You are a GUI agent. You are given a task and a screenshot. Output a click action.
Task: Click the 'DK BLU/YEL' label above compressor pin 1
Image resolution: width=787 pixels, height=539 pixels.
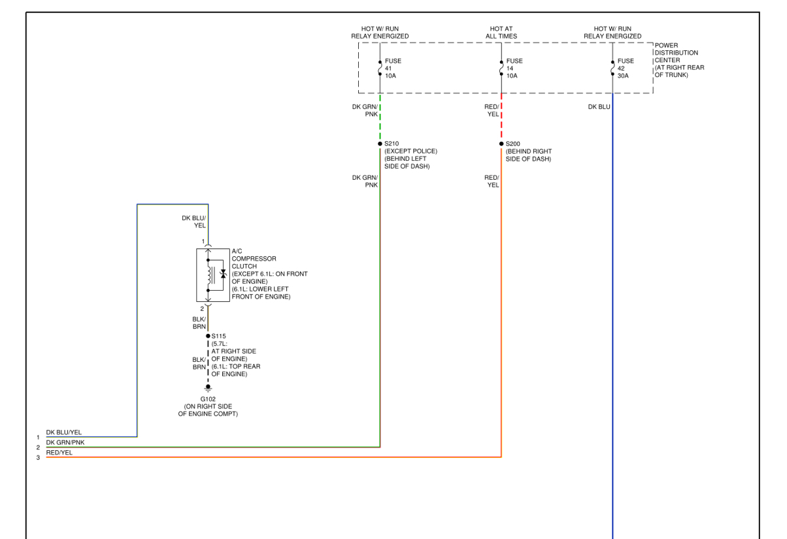pos(193,221)
